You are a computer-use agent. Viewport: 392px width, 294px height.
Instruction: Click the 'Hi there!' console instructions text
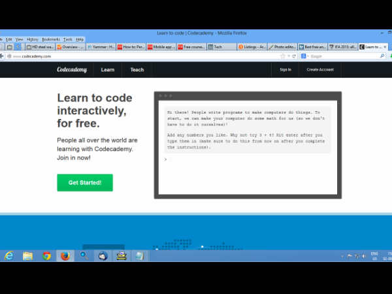point(246,118)
